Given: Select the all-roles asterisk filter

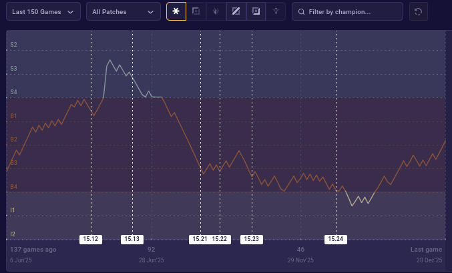Looking at the screenshot, I should click(x=176, y=11).
